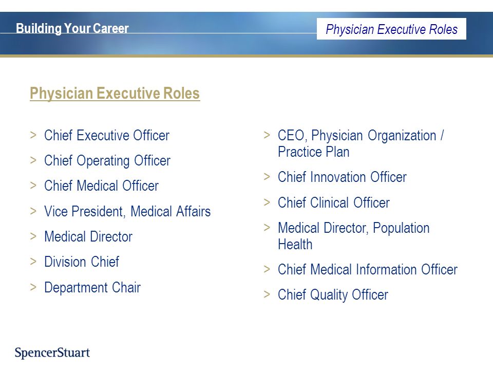Click the arrow bullet beside Division Chief
This screenshot has width=493, height=370.
point(33,262)
